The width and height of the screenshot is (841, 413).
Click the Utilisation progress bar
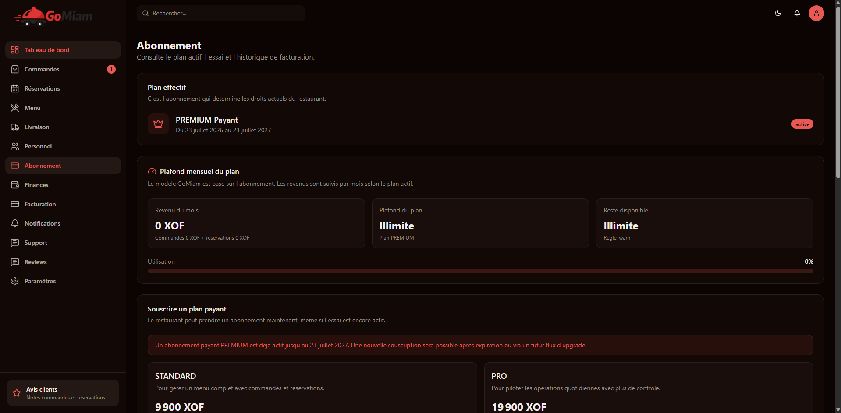(480, 271)
